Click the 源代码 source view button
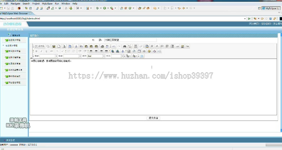The height and width of the screenshot is (150, 282). click(x=40, y=46)
